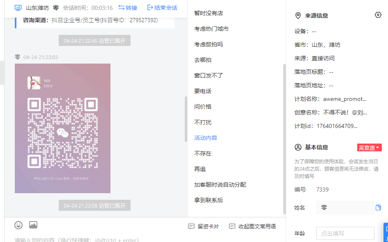This screenshot has height=242, width=388.
Task: Select the quick reply 要电话
Action: pos(203,91)
